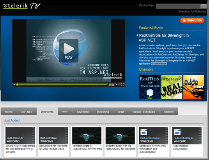Open the RadComboBox AutoComplete video thumbnail
This screenshot has height=160, width=209.
click(x=187, y=136)
